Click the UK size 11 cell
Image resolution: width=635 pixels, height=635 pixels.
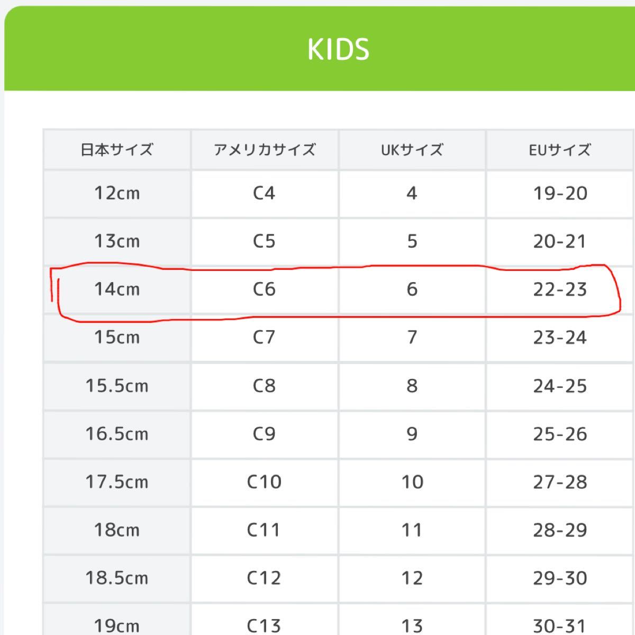412,530
